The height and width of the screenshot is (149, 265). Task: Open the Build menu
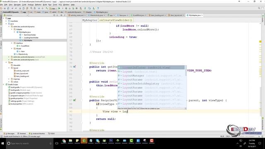45,5
